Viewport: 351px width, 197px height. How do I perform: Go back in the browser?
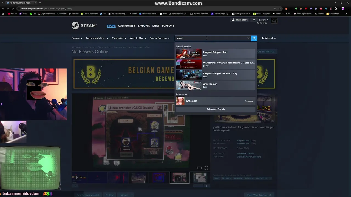pos(3,8)
